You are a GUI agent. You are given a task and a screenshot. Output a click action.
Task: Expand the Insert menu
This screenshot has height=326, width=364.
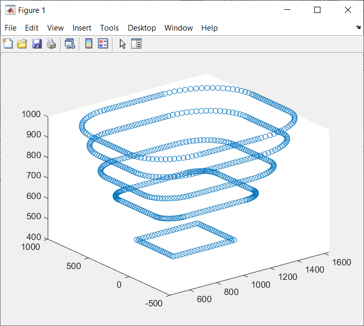coord(82,28)
